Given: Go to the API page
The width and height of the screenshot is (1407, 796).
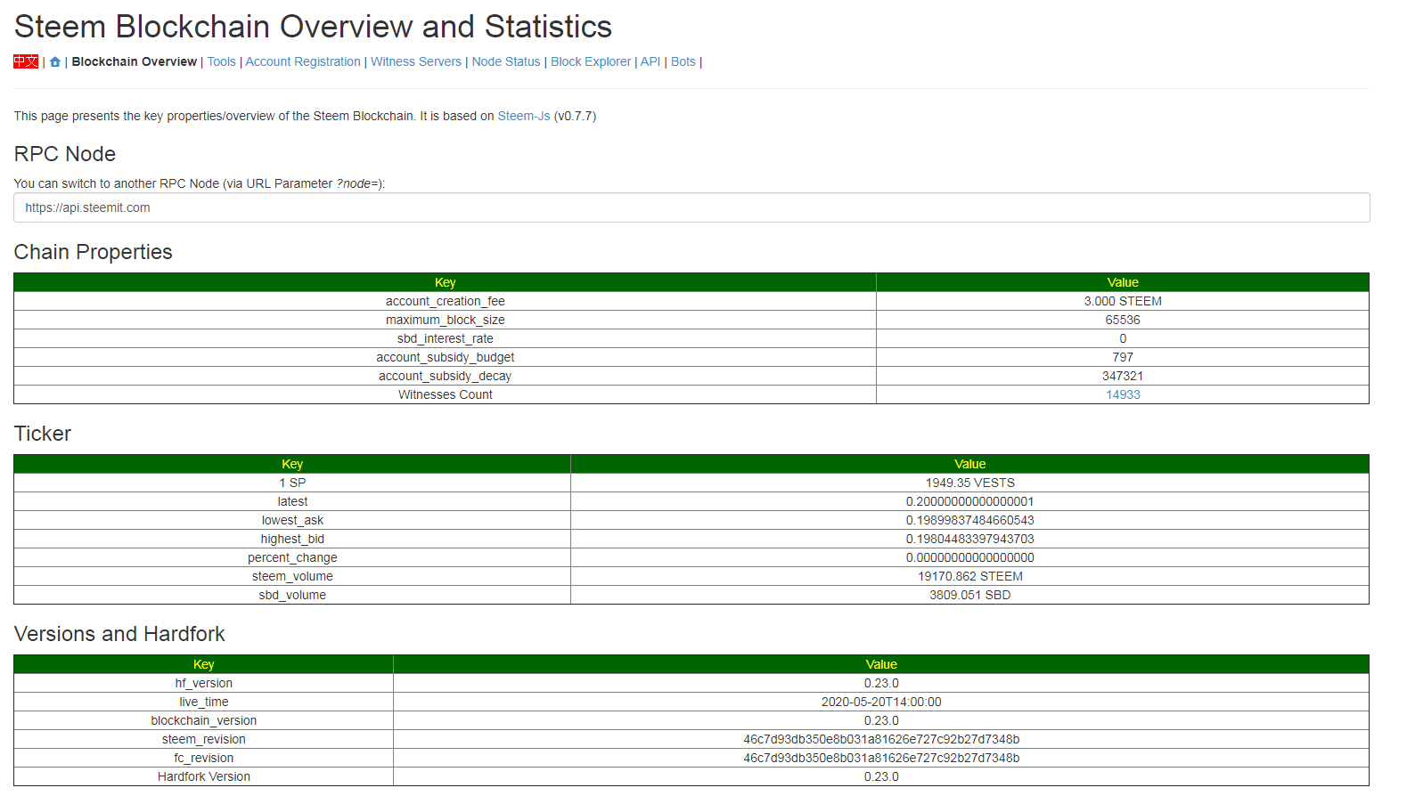Looking at the screenshot, I should click(650, 61).
